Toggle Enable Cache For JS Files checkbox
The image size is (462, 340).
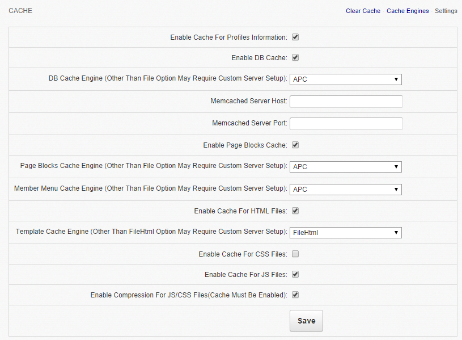click(x=295, y=275)
